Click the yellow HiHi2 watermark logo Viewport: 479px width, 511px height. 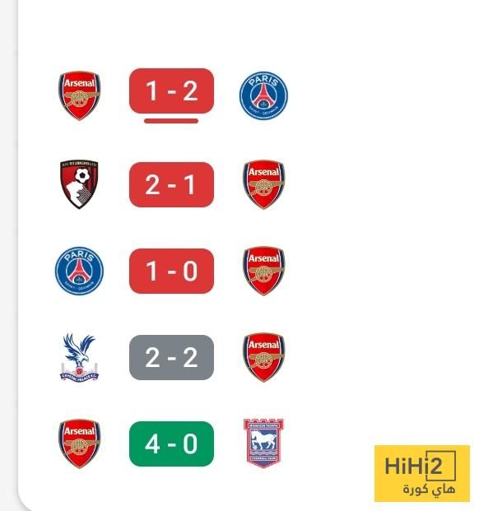tap(422, 473)
